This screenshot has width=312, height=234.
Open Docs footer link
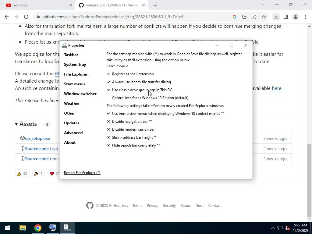(x=199, y=206)
